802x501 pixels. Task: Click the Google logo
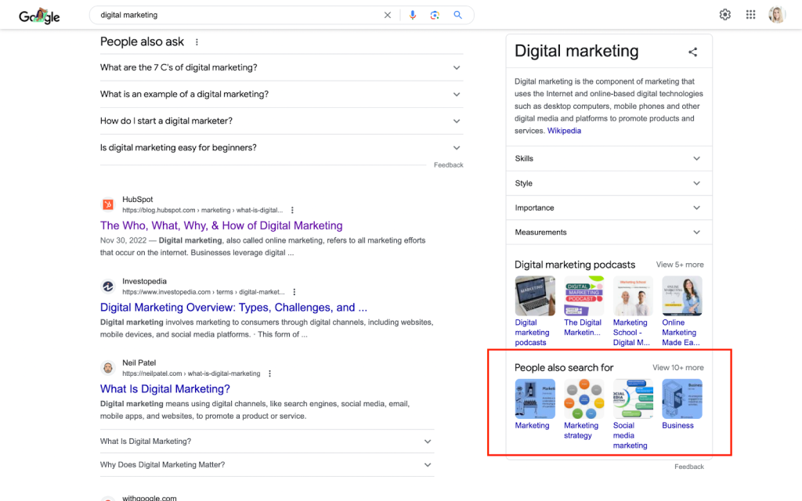coord(39,16)
